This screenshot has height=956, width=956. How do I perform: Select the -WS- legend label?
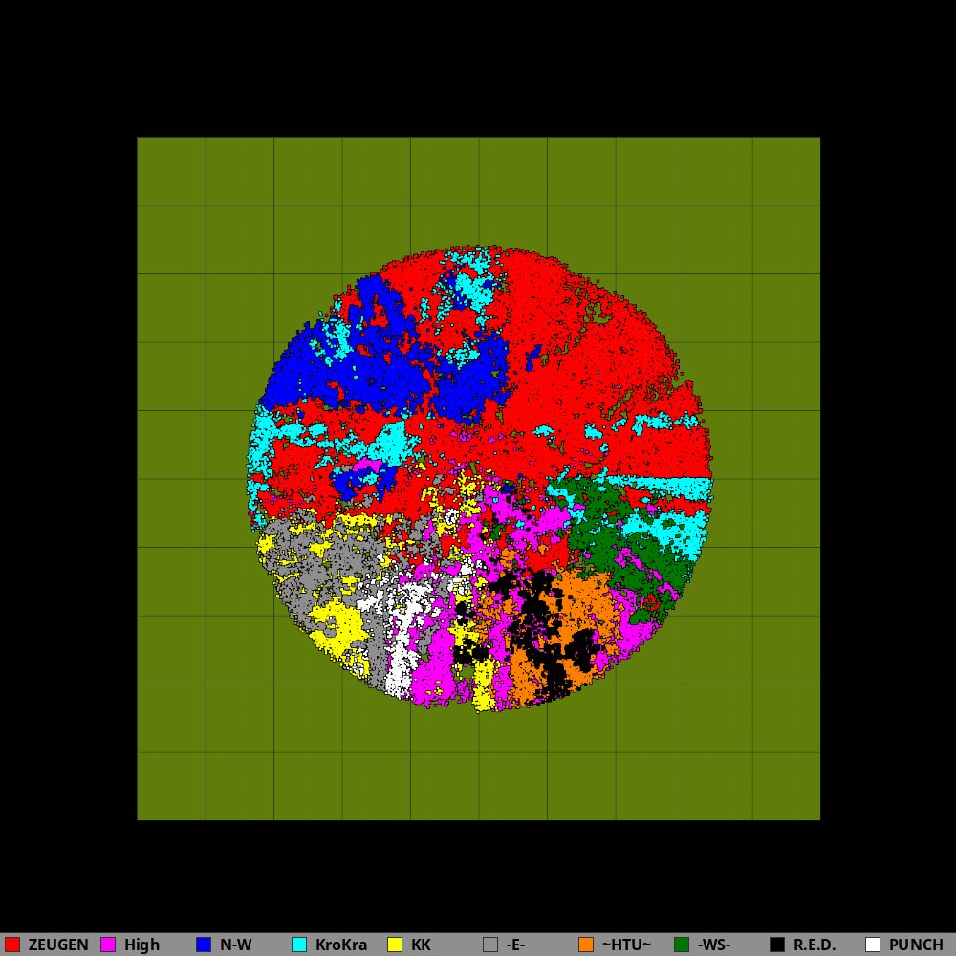(714, 945)
